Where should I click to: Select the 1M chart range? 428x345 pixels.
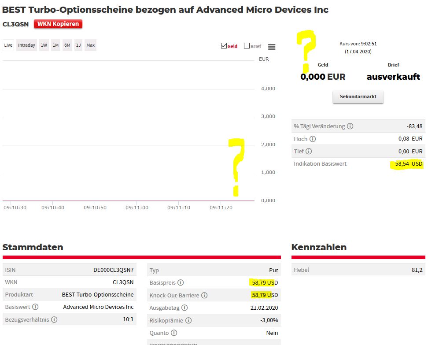pyautogui.click(x=55, y=45)
